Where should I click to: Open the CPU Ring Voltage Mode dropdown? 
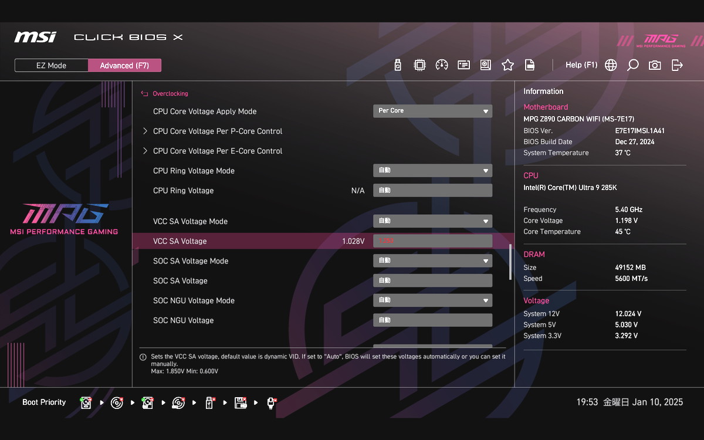[x=432, y=171]
